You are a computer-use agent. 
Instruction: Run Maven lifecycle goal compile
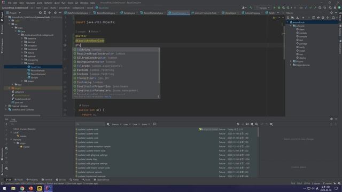tap(303, 37)
